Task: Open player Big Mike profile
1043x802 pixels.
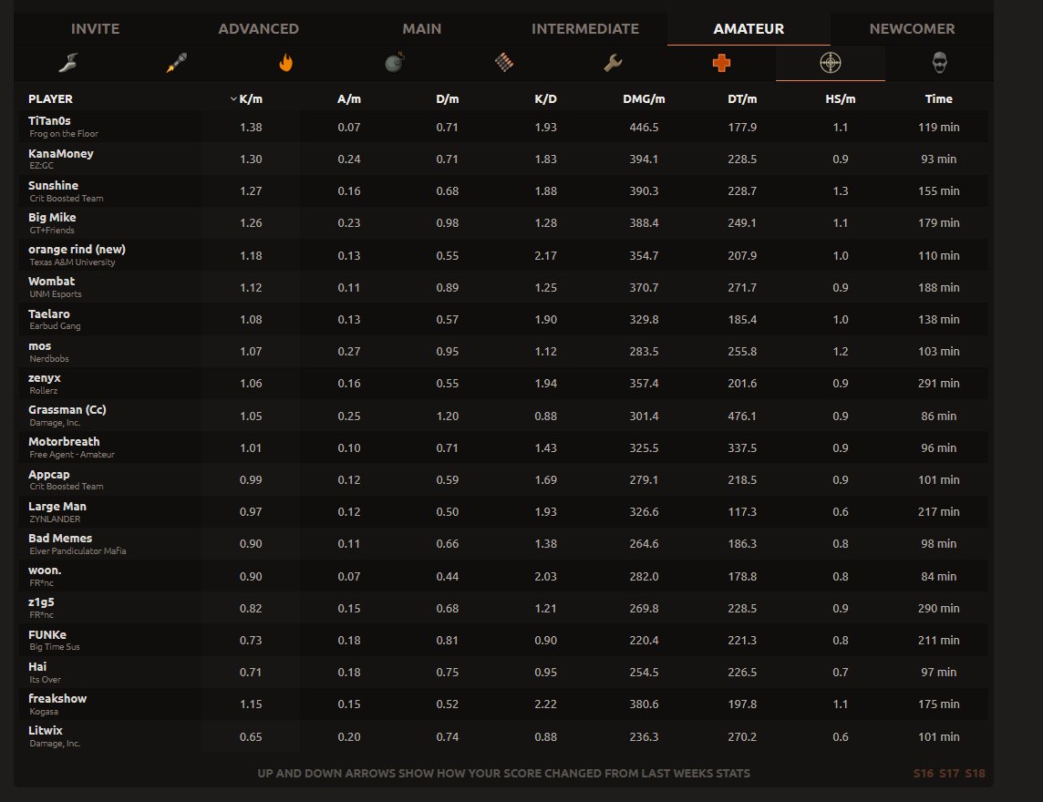Action: 52,218
